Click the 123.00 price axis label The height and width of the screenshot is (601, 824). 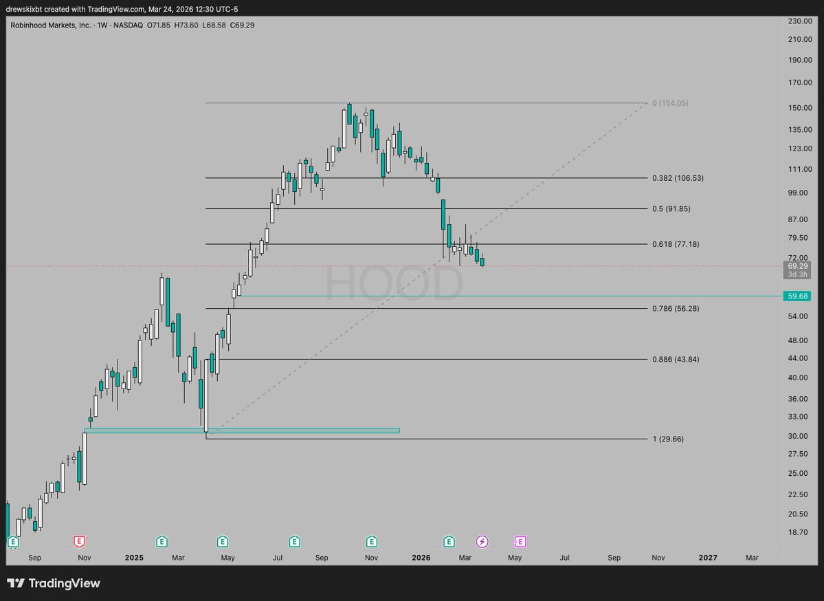(x=800, y=149)
